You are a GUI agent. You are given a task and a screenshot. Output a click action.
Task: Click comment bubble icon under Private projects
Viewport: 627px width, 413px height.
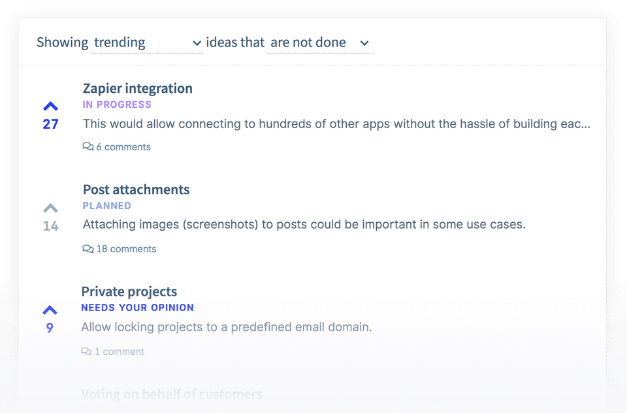point(86,352)
